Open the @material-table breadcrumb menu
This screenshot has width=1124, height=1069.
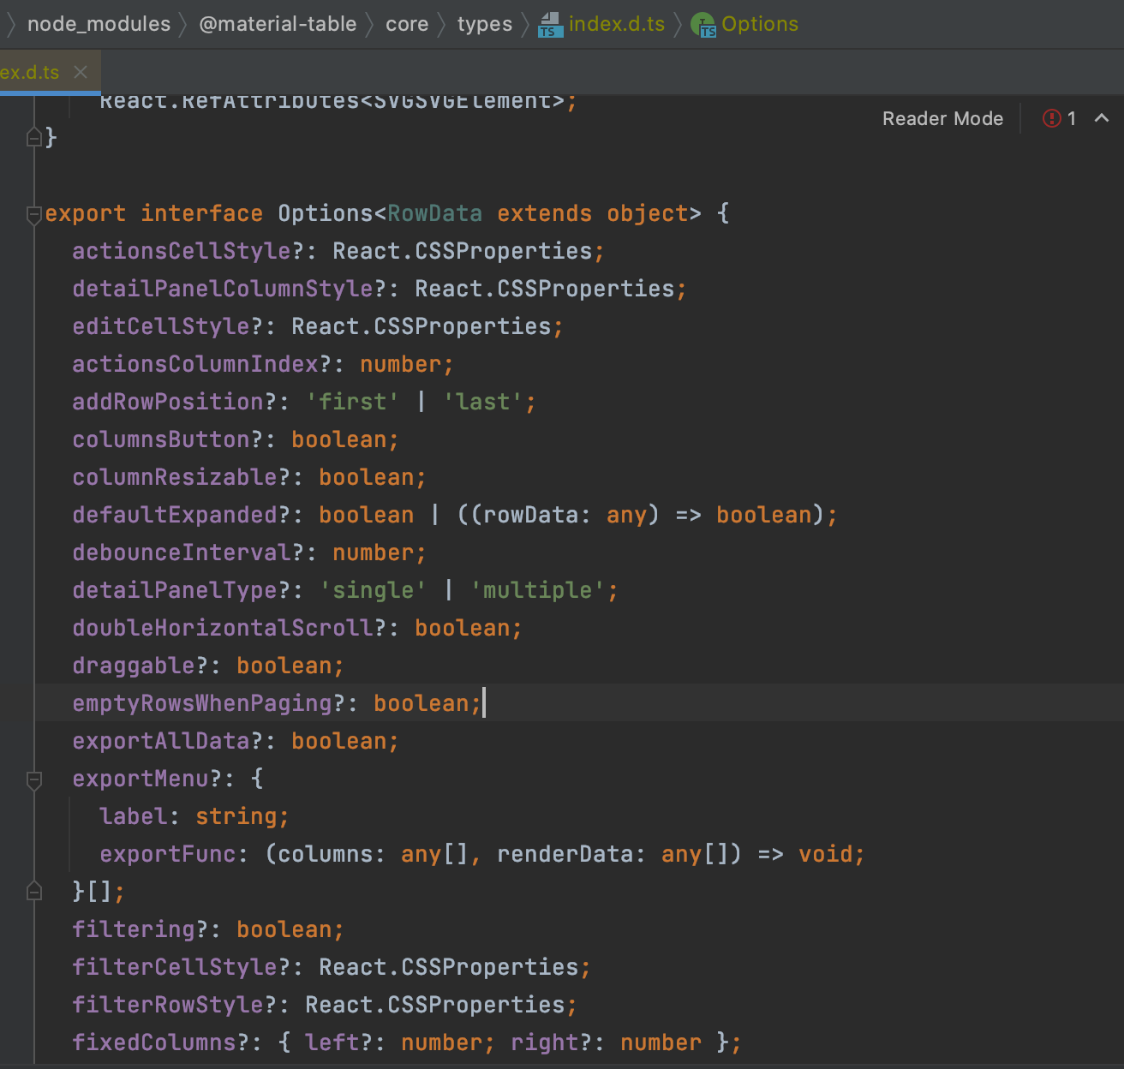278,24
